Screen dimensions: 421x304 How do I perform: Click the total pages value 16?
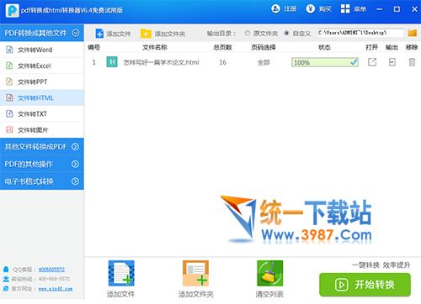pos(222,62)
